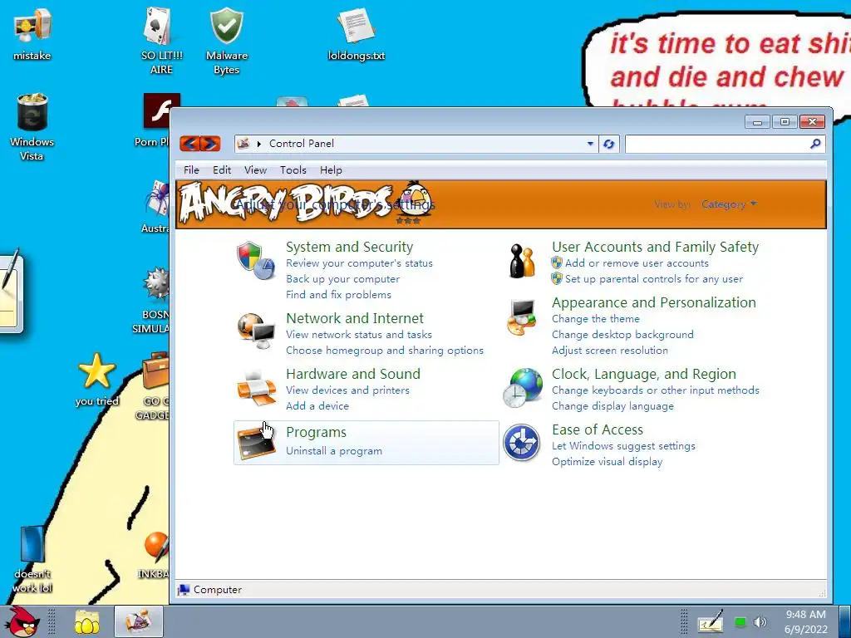Select the SO LIT!!! AIRE desktop icon

tap(162, 42)
